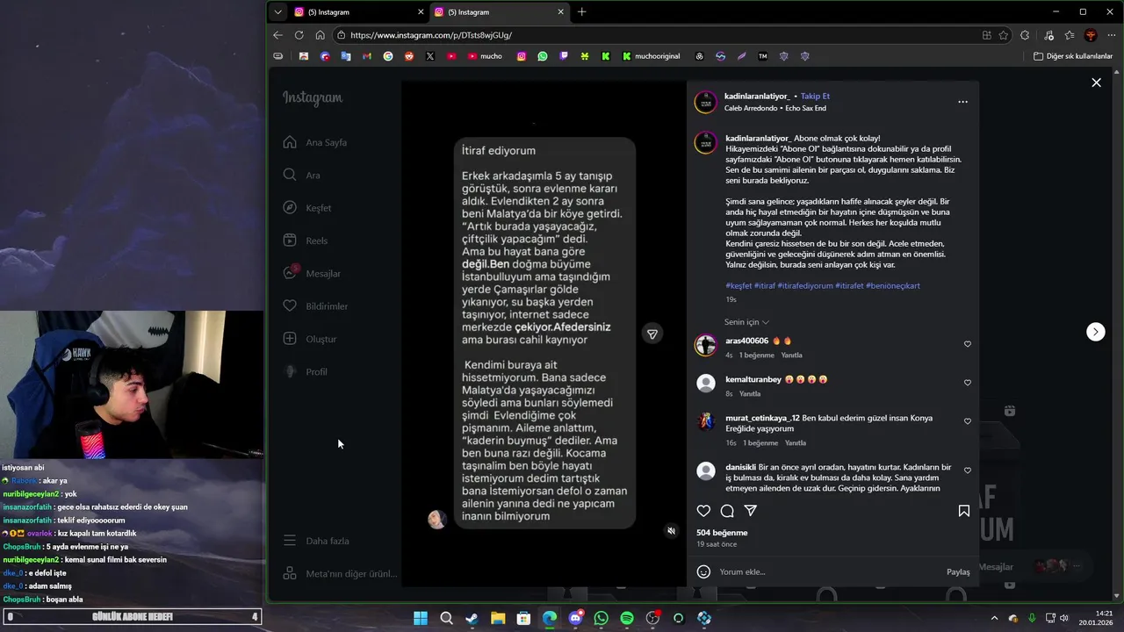Close the second Instagram browser tab

pos(561,12)
